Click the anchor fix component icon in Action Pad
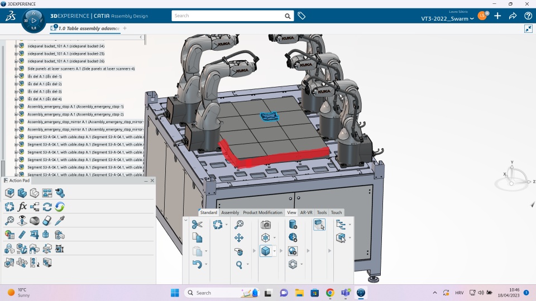This screenshot has width=536, height=301. coord(22,249)
